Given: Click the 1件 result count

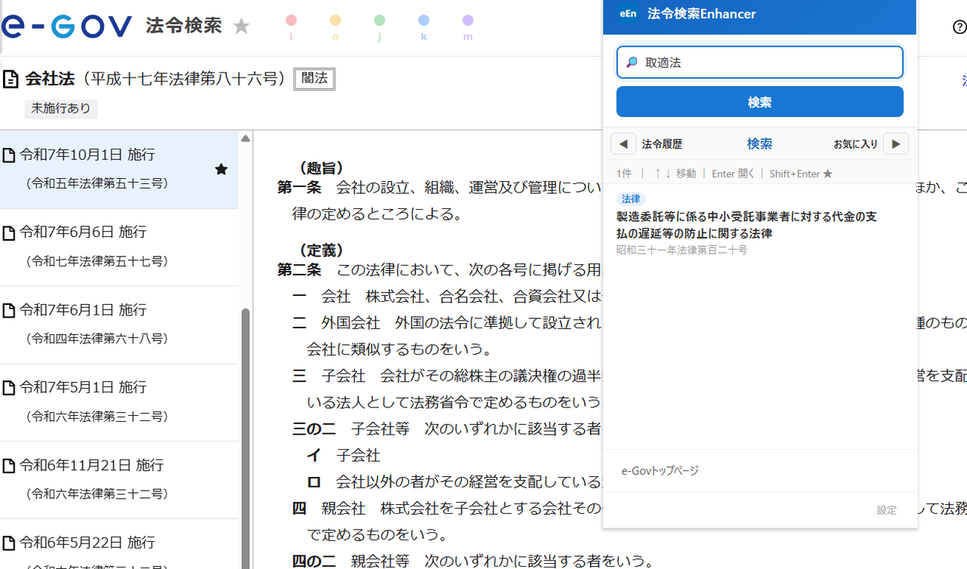Looking at the screenshot, I should (x=624, y=174).
